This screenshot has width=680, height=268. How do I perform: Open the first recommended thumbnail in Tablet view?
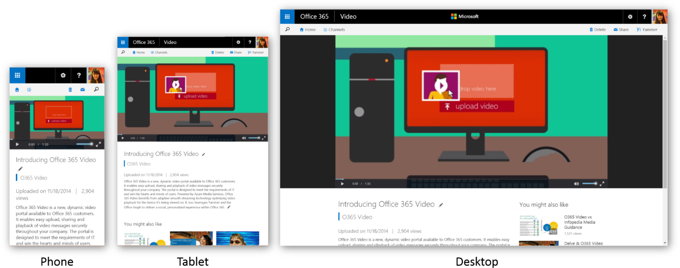point(145,238)
